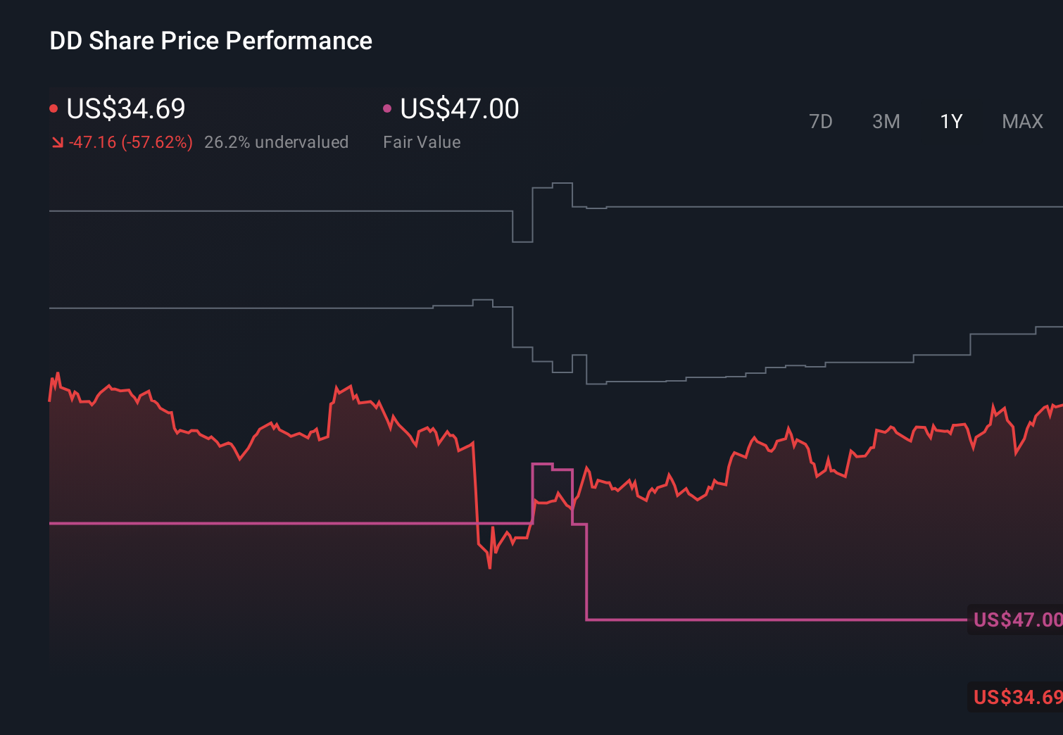This screenshot has width=1063, height=735.
Task: Click the Fair Value caption text
Action: (x=421, y=142)
